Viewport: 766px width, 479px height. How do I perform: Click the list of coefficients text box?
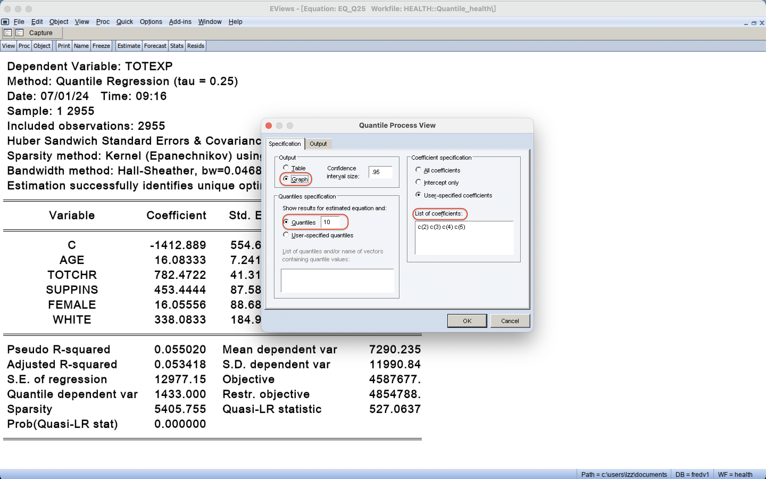[x=464, y=238]
